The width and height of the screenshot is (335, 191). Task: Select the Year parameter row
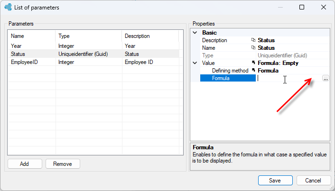click(93, 46)
